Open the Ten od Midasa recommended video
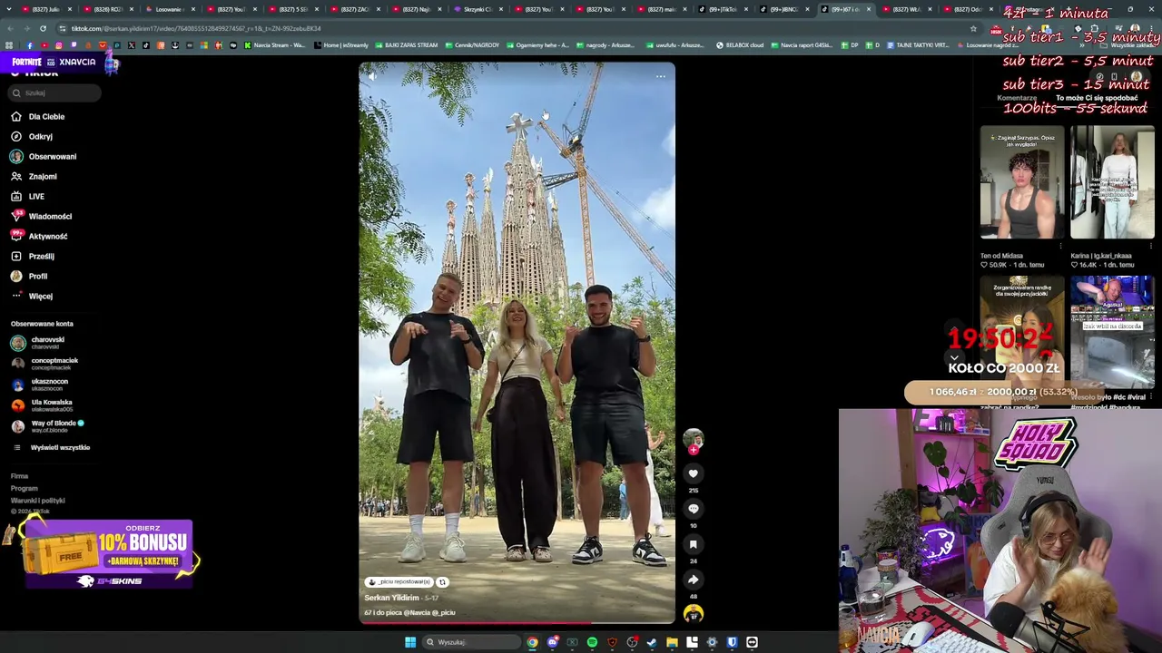The width and height of the screenshot is (1162, 653). tap(1021, 182)
